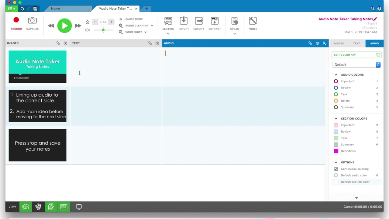Click the playback speed timer icon
Viewport: 389px width, 219px height.
[x=88, y=22]
